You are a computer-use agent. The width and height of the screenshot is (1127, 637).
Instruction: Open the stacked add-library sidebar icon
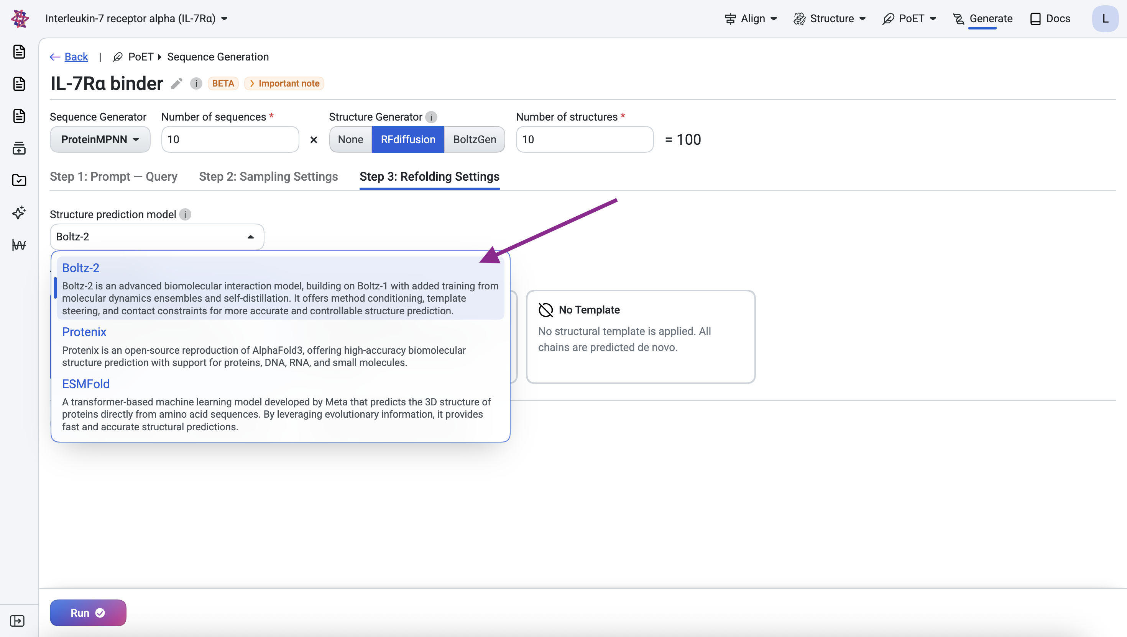point(19,148)
